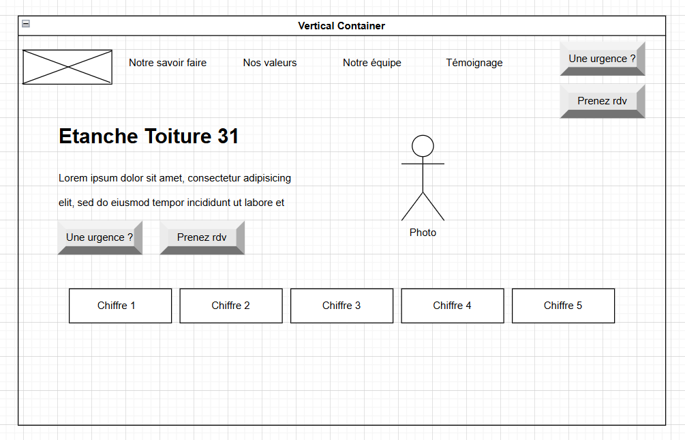Viewport: 685px width, 440px height.
Task: Select the Notre équipe nav link
Action: point(372,63)
